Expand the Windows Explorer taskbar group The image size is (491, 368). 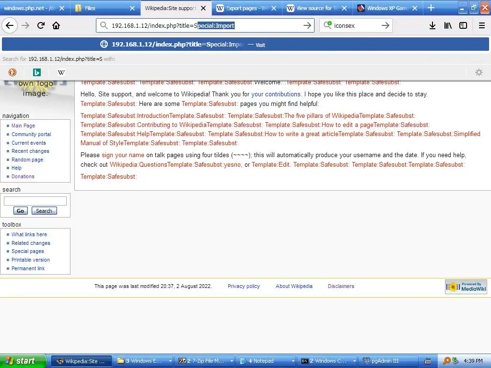[170, 361]
